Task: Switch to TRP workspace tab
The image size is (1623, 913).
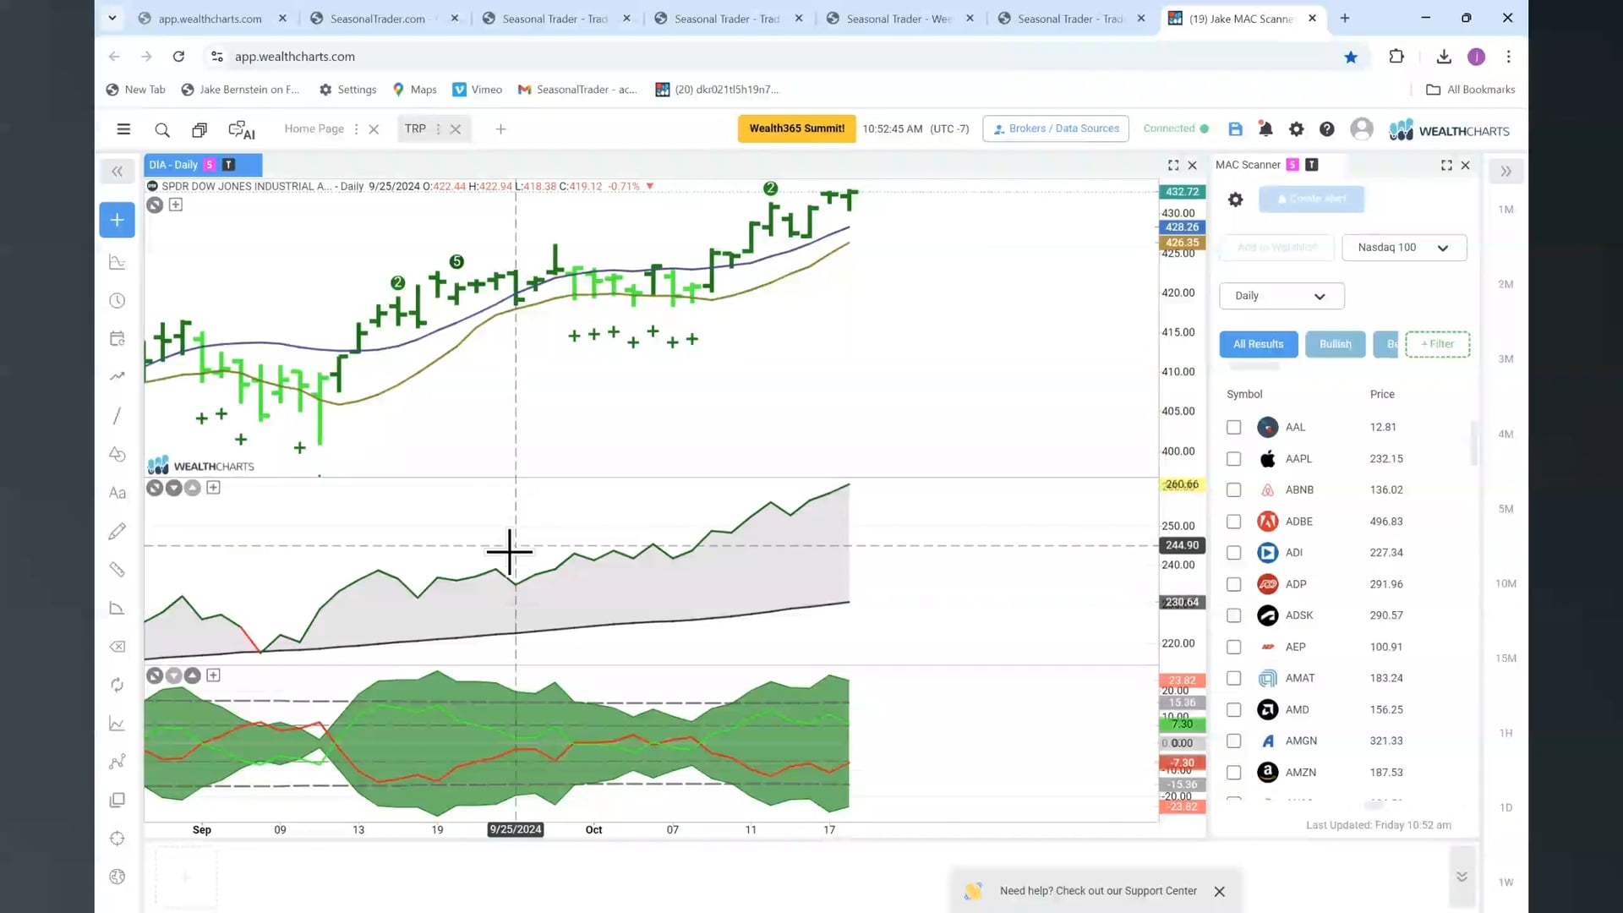Action: point(415,128)
